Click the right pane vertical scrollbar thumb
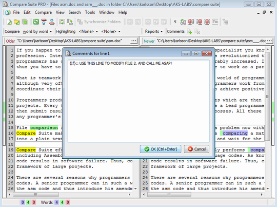The image size is (277, 207). (x=268, y=96)
